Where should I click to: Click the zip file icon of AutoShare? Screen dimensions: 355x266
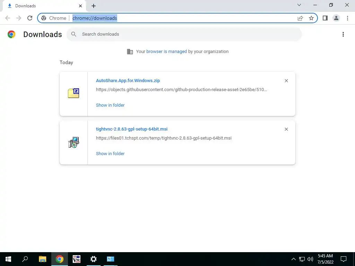[x=73, y=93]
